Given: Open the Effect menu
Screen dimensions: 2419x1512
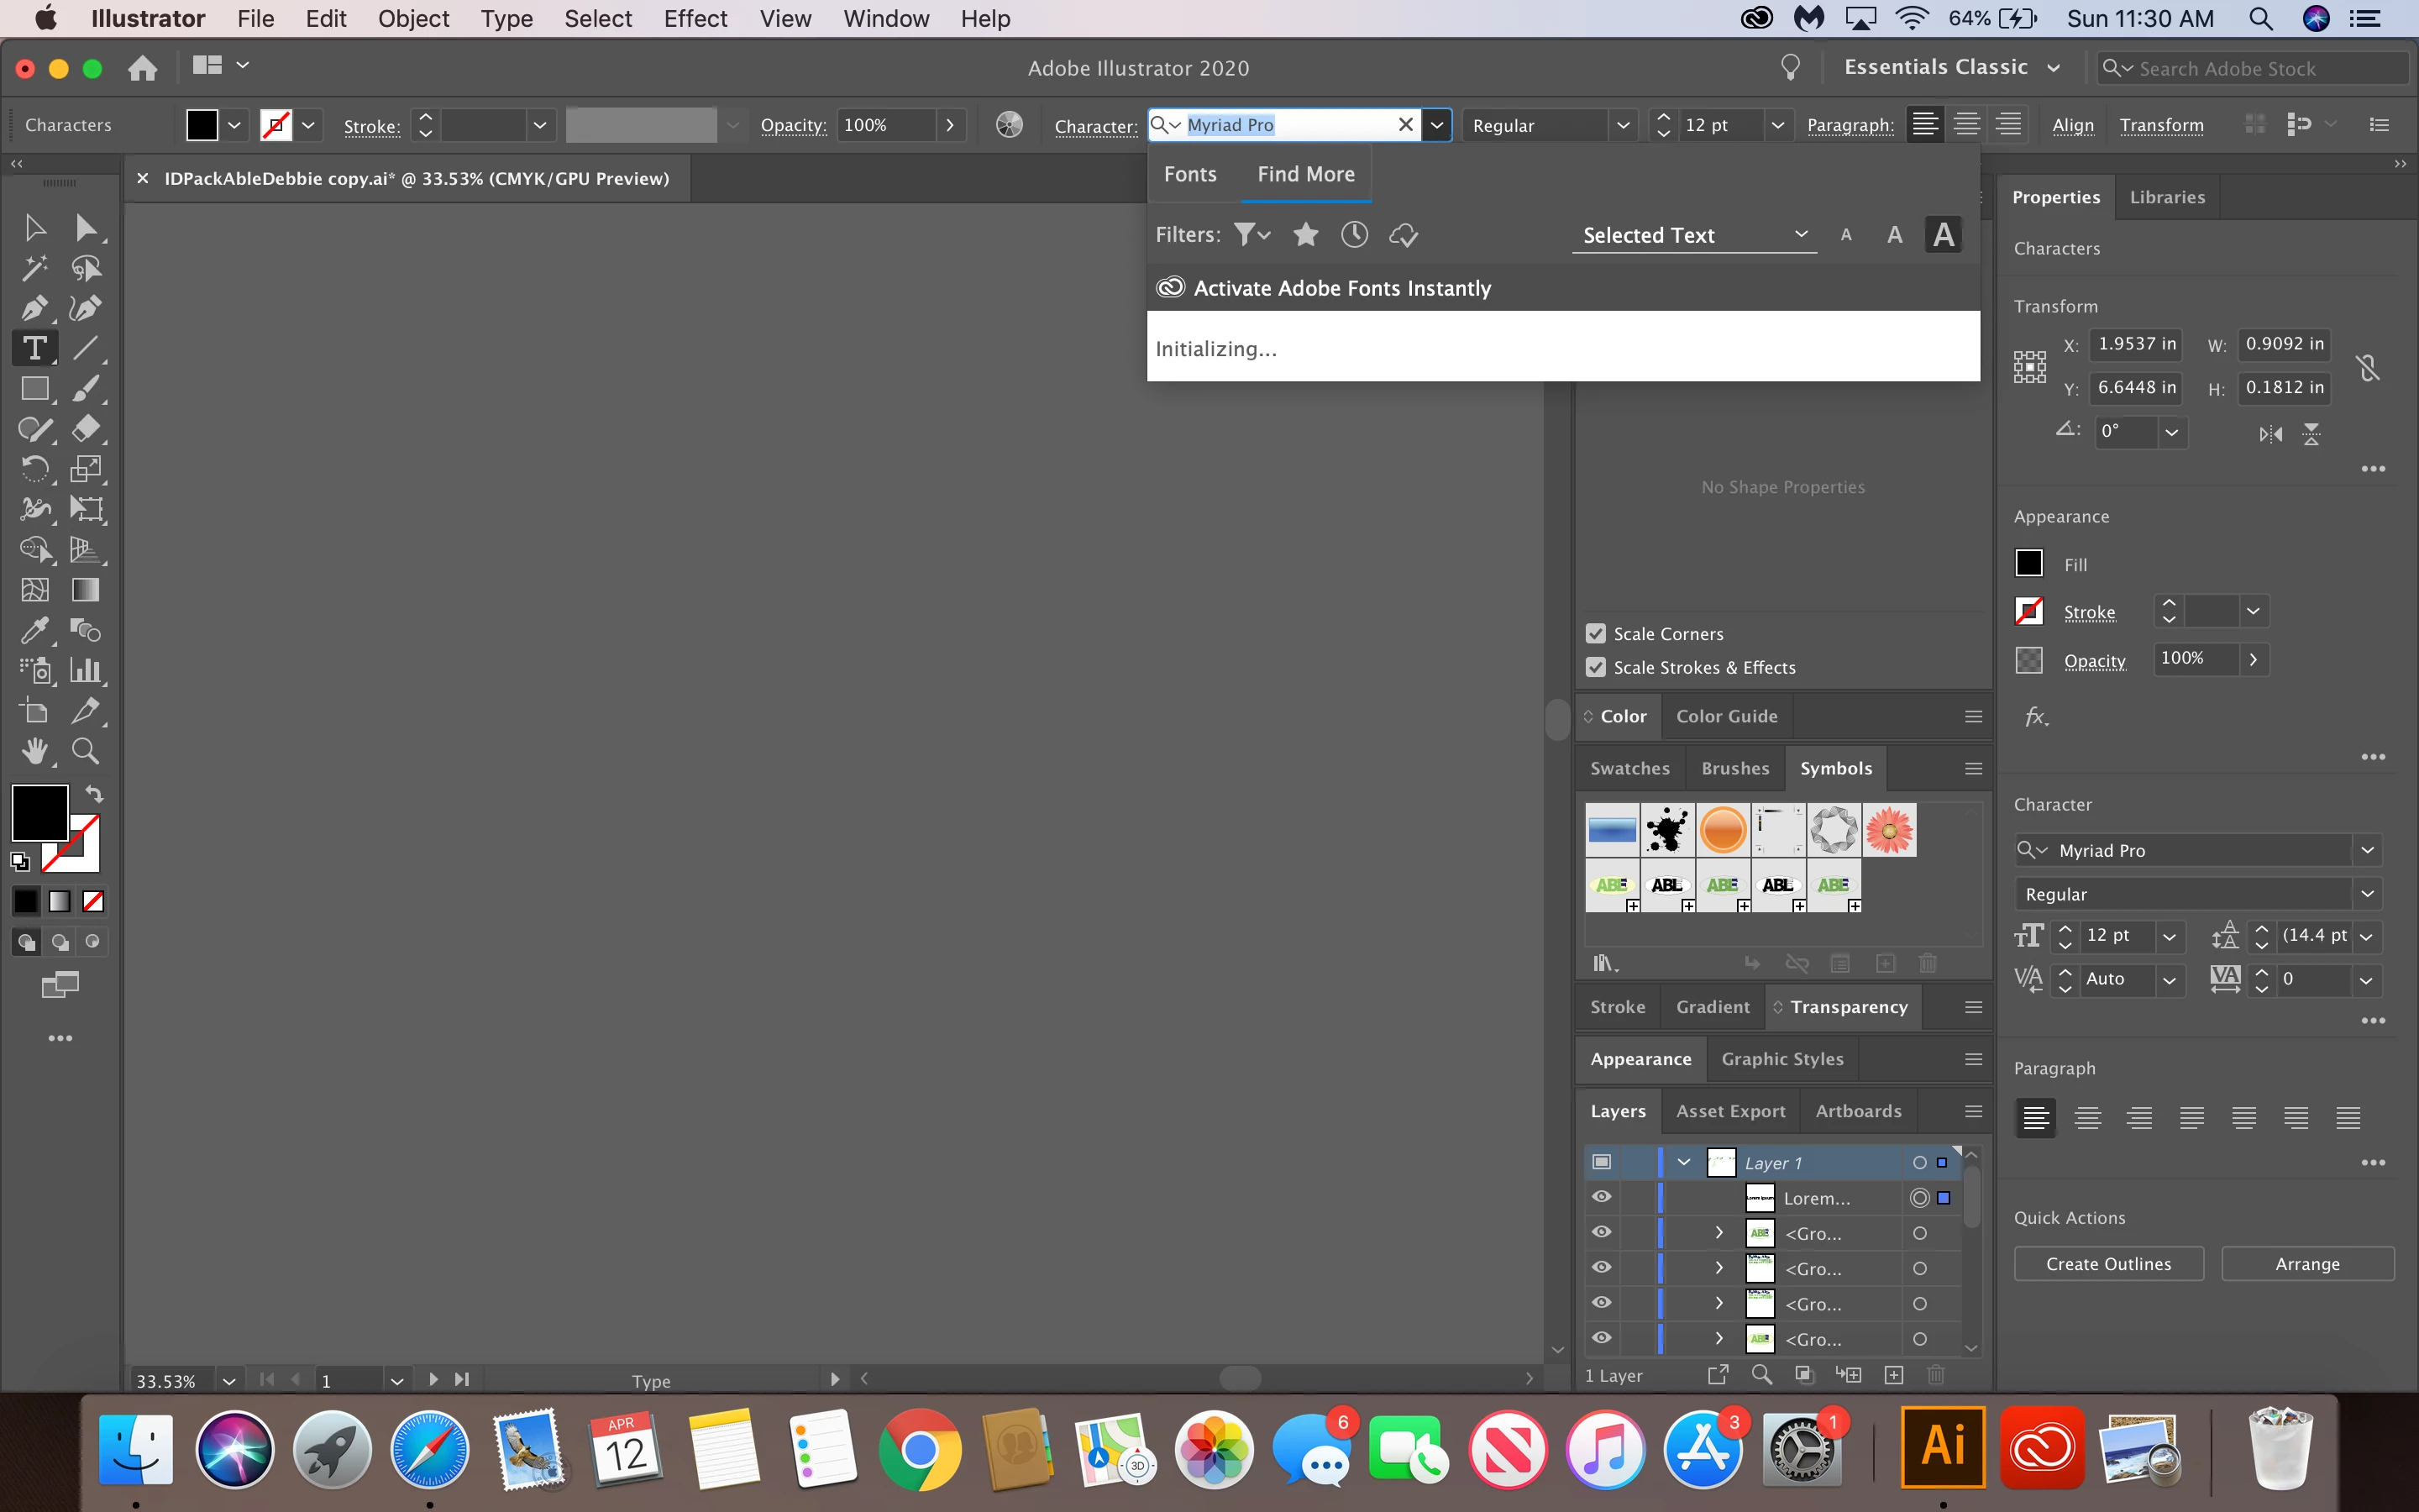Looking at the screenshot, I should pyautogui.click(x=695, y=19).
